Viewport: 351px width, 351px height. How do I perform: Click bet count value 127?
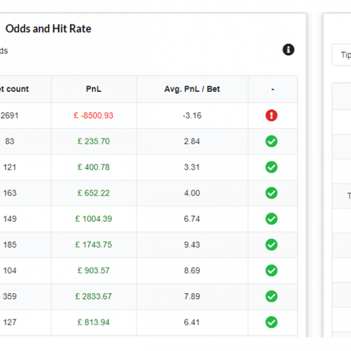coord(9,322)
